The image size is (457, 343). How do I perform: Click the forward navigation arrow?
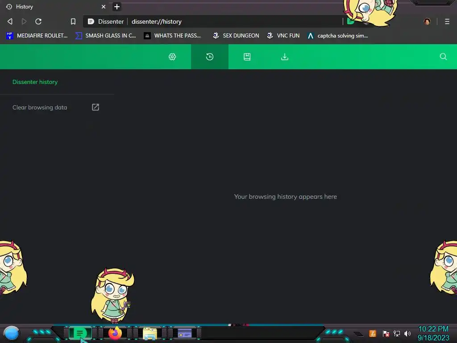[24, 21]
